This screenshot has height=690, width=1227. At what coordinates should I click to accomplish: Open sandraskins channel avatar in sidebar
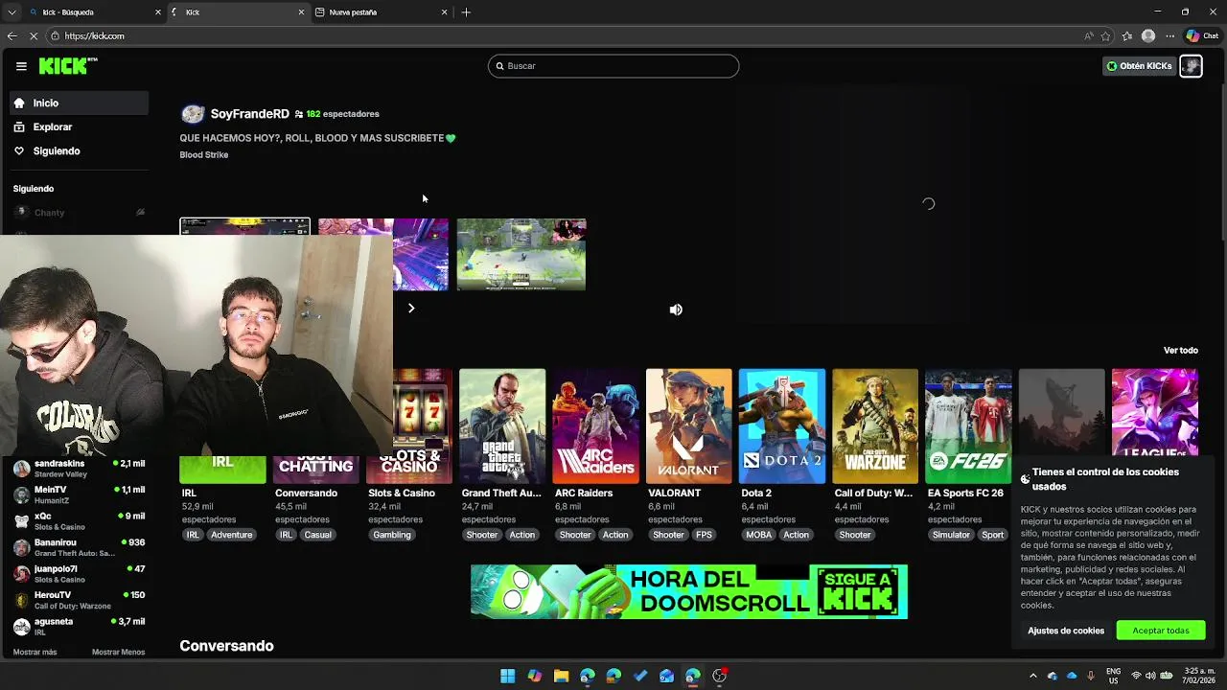click(21, 469)
